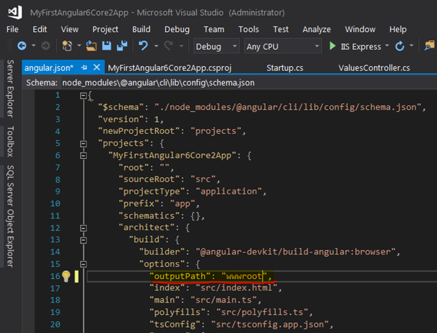This screenshot has width=437, height=333.
Task: Click the browser refresh icon beside IIS Express
Action: 400,46
